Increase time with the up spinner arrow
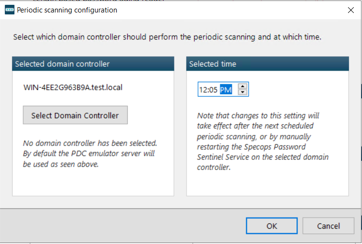The height and width of the screenshot is (244, 362). point(242,86)
